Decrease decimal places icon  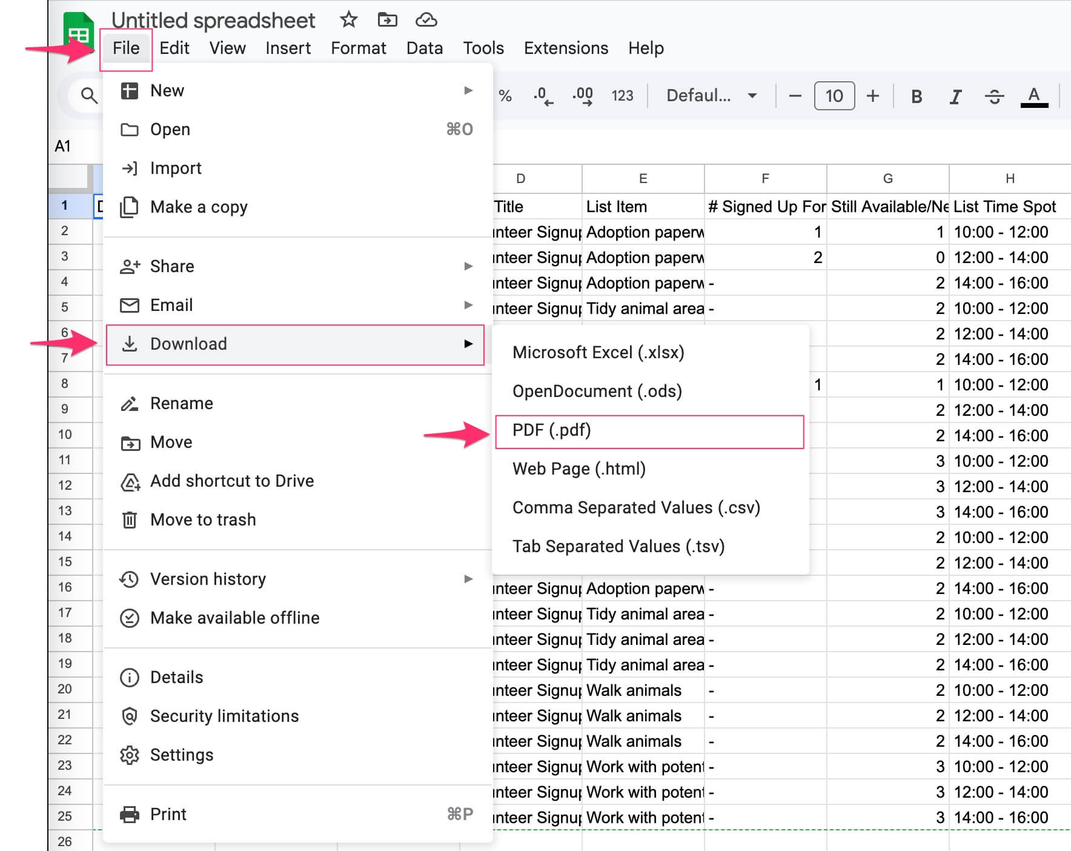click(543, 96)
